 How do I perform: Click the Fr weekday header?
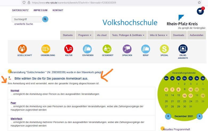(x=191, y=78)
